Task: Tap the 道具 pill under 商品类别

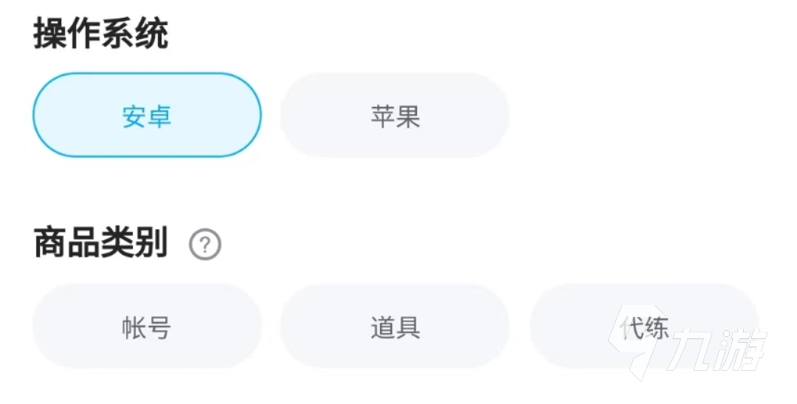Action: click(x=395, y=327)
